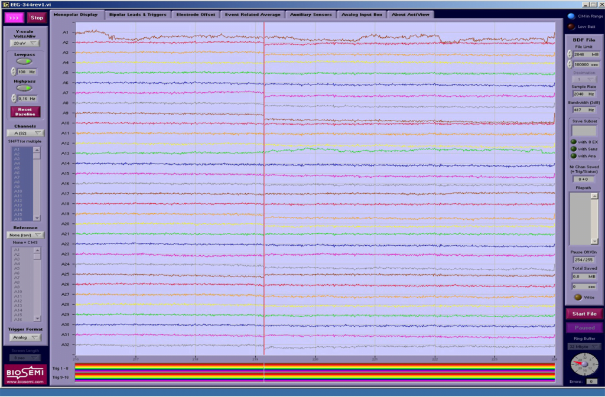
Task: Switch to the Monopolar Display tab
Action: tap(76, 15)
